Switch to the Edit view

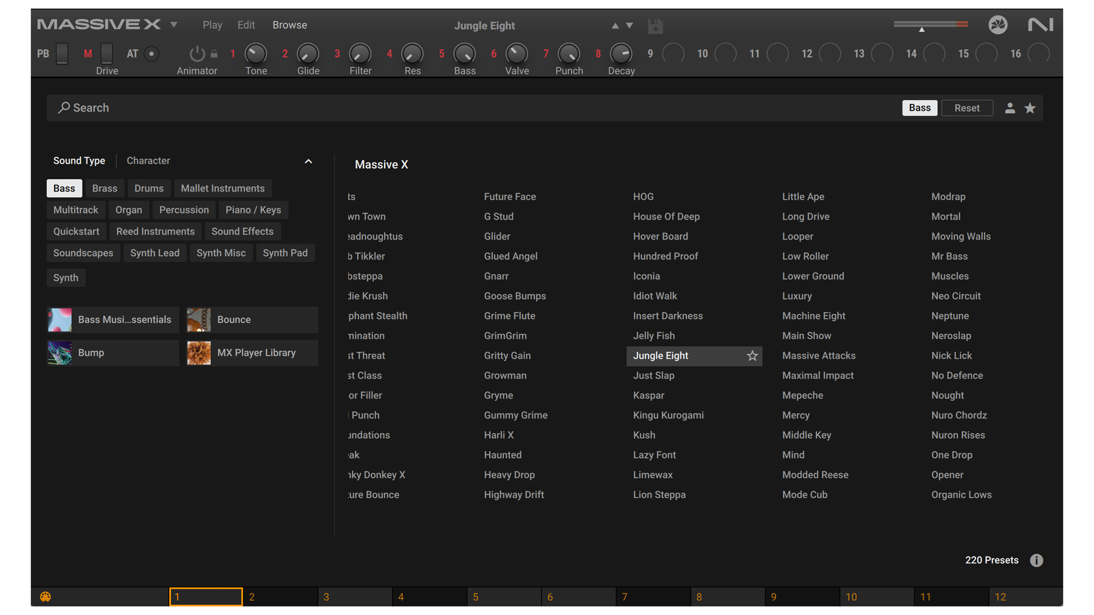click(246, 25)
